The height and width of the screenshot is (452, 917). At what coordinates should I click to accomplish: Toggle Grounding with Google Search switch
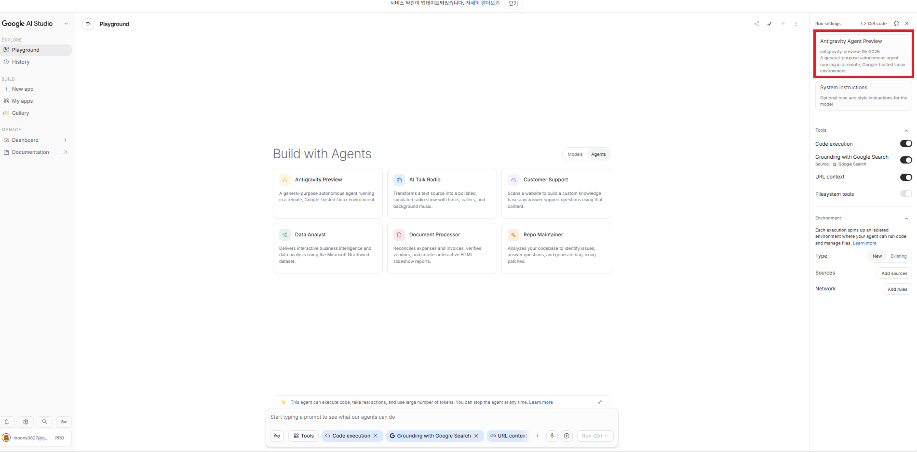click(906, 160)
